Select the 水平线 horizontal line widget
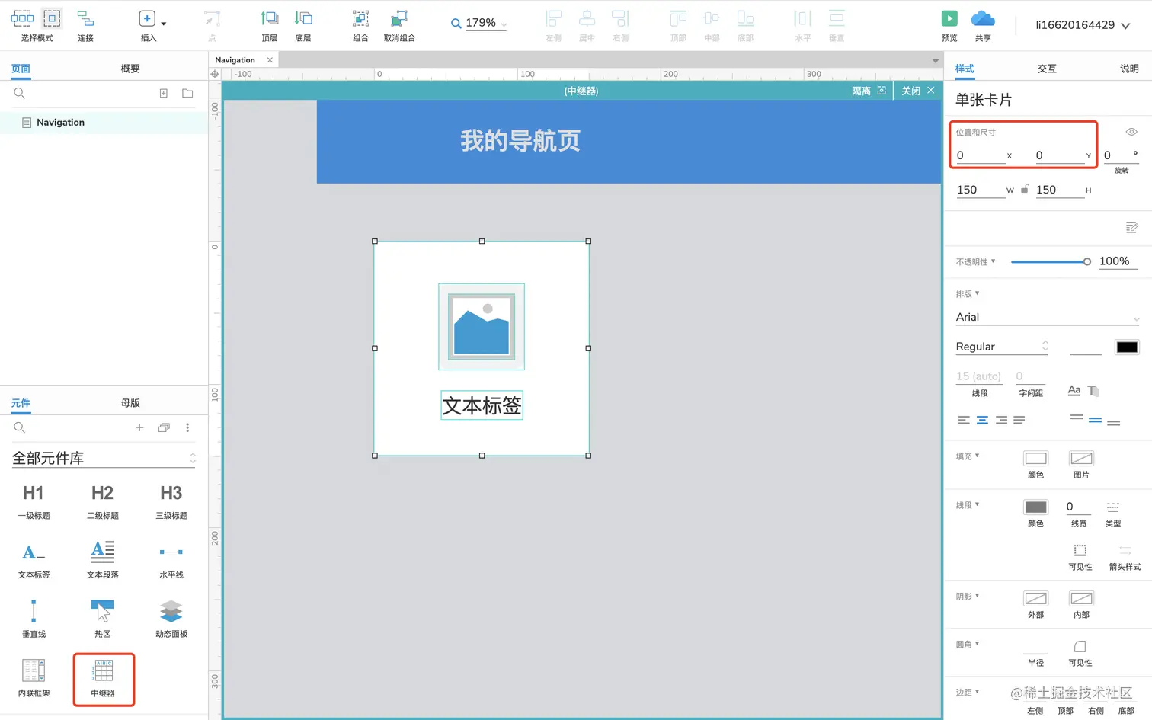This screenshot has height=720, width=1152. pyautogui.click(x=171, y=560)
